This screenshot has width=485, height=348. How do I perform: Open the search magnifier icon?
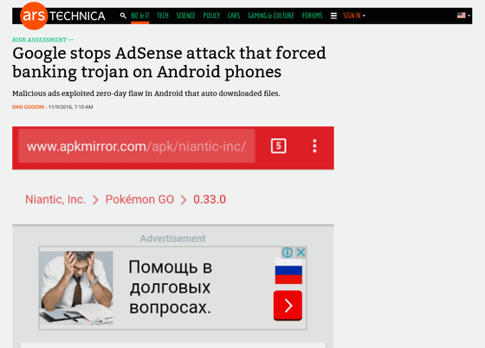(123, 16)
